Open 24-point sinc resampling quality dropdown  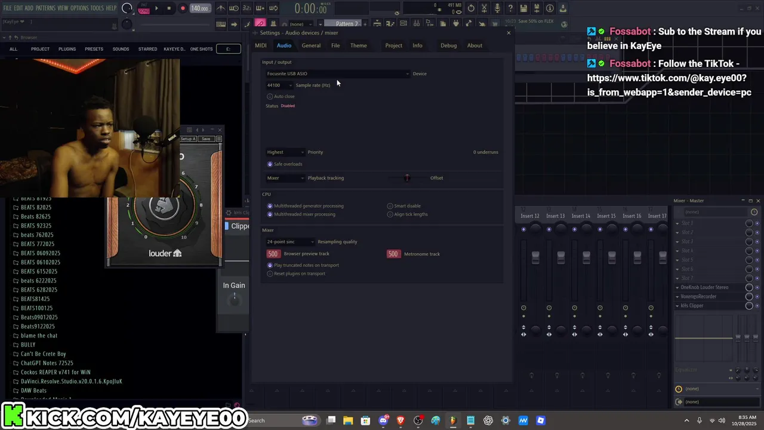pyautogui.click(x=290, y=242)
